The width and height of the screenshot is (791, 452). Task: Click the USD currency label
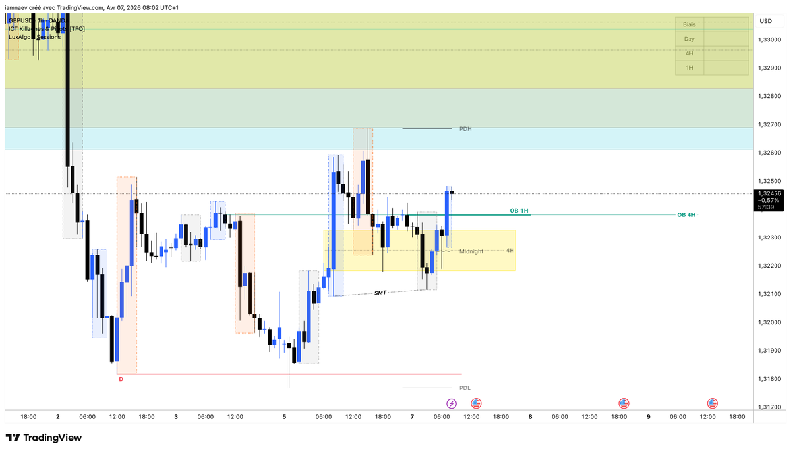(766, 21)
